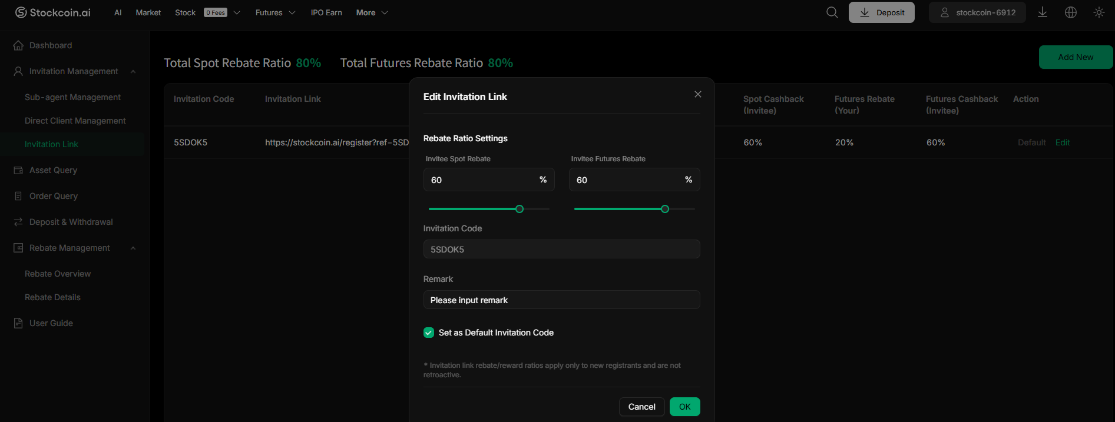
Task: Focus the Remark input field
Action: pos(561,300)
